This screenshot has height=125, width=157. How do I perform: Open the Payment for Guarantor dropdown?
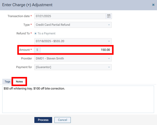(x=73, y=67)
